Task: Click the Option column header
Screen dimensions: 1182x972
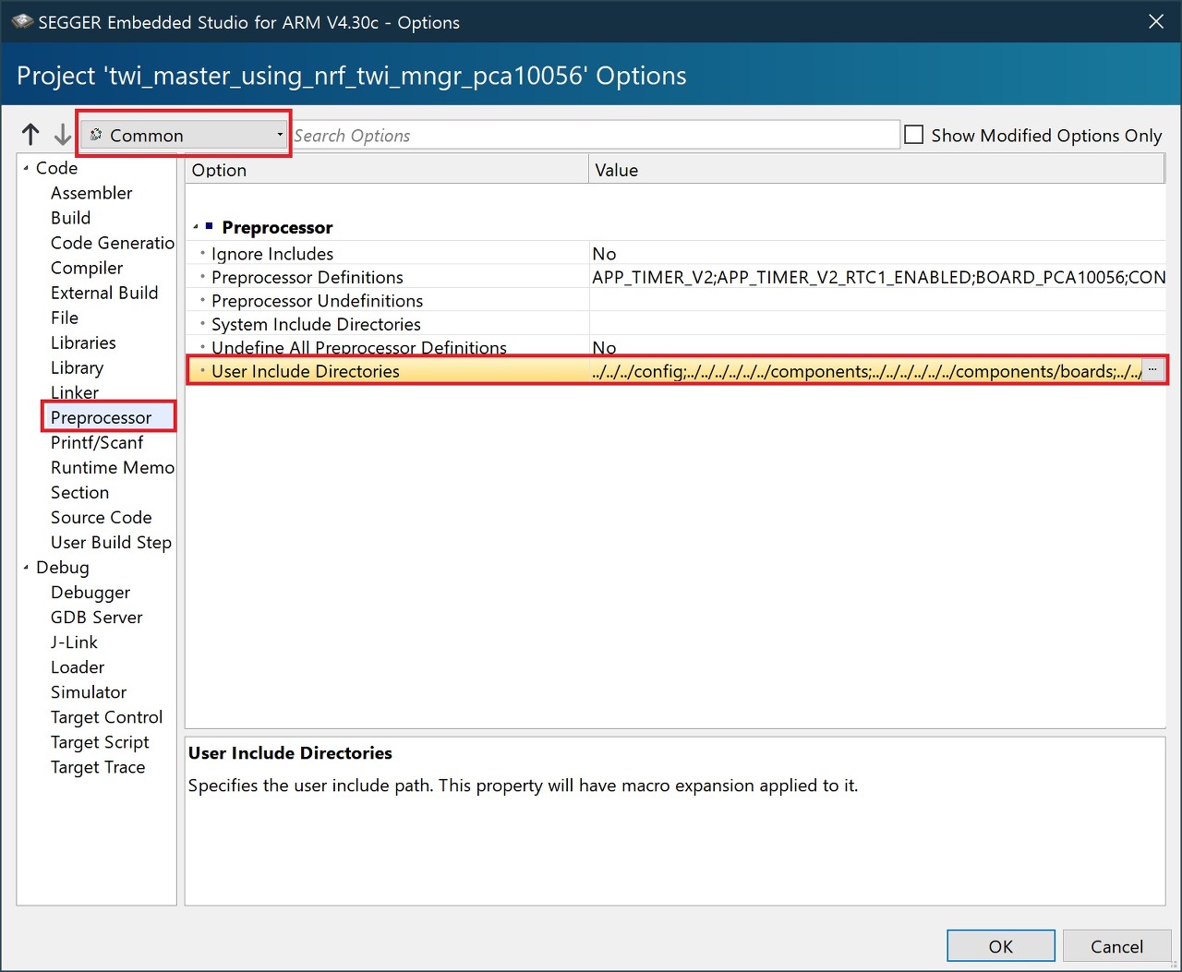Action: click(x=387, y=170)
